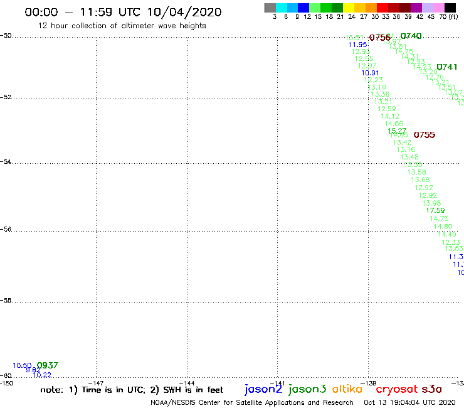Click the blue wave height value '11.95'
The height and width of the screenshot is (408, 464).
click(358, 45)
